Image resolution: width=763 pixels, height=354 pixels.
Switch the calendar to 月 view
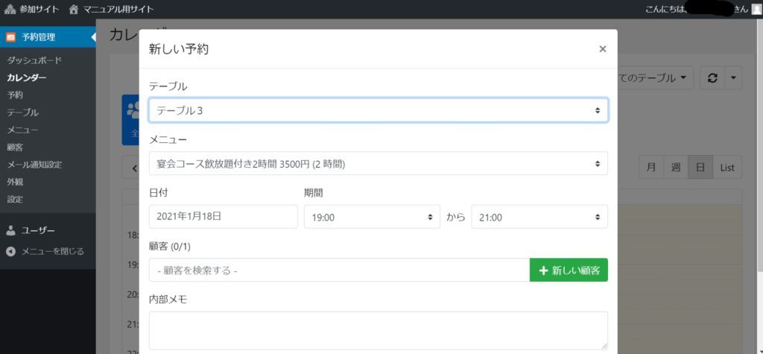[x=651, y=168]
